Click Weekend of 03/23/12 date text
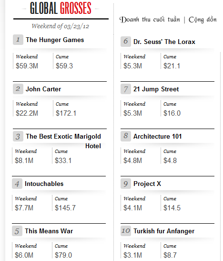 pyautogui.click(x=61, y=26)
